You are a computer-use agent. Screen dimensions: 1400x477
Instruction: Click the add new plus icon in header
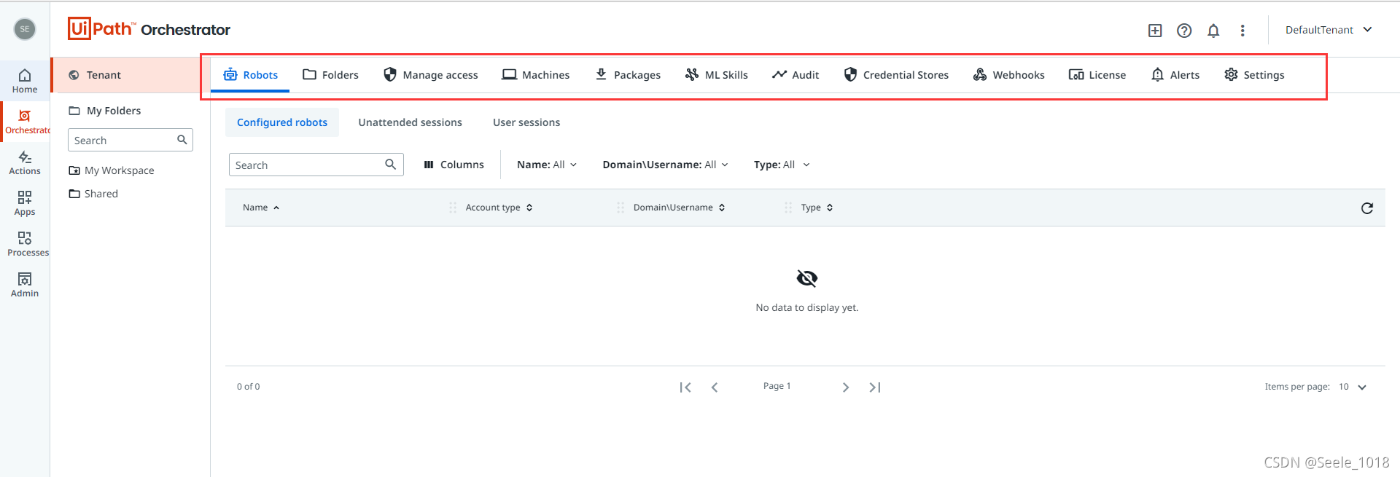point(1155,30)
